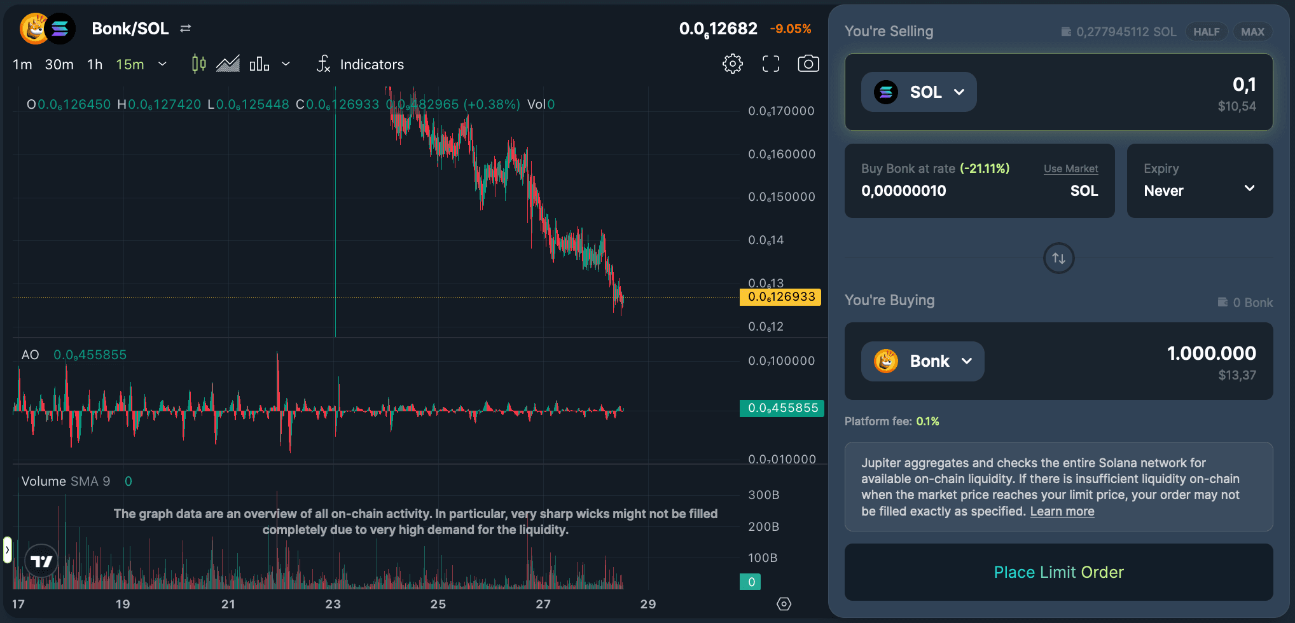Open the Bonk token selector dropdown
1295x623 pixels.
(922, 361)
